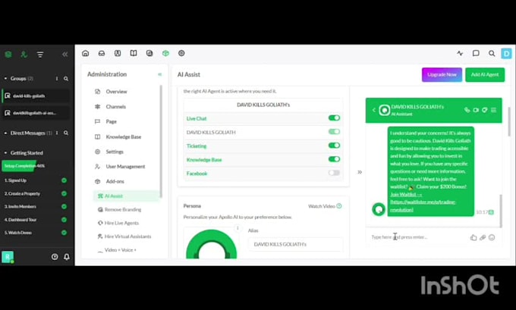Toggle the DAVID KILLS GOLIATH switch
Viewport: 516px width, 310px height.
[x=334, y=132]
